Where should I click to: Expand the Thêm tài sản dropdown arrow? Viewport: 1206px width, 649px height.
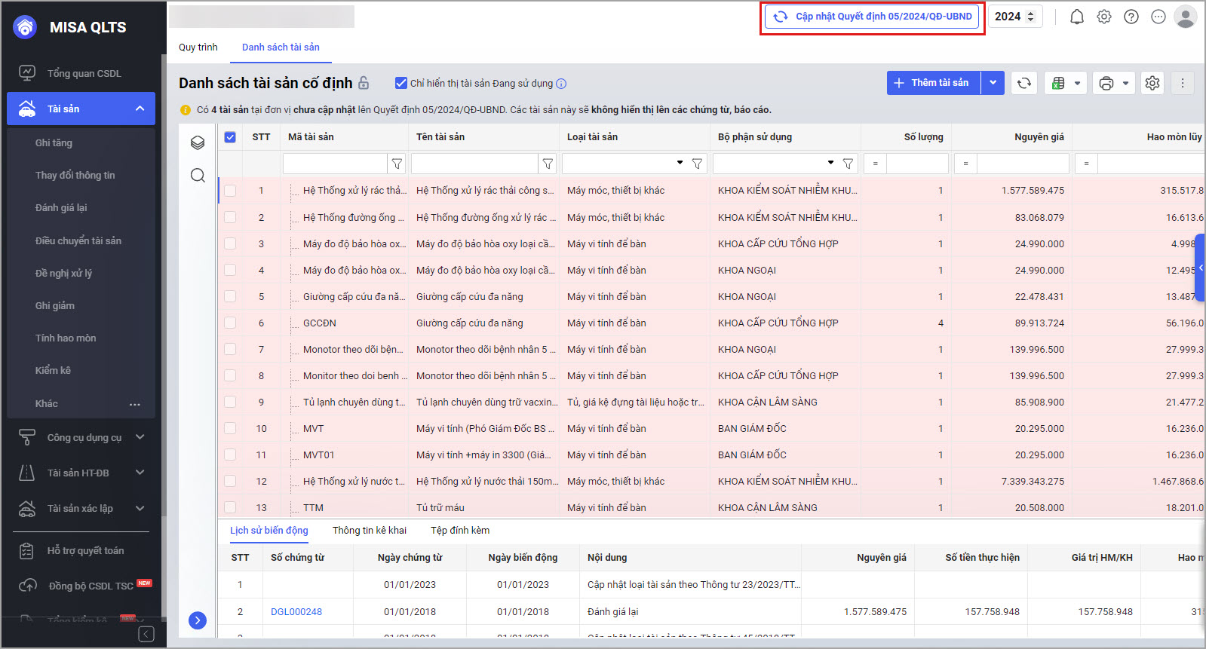(x=993, y=83)
